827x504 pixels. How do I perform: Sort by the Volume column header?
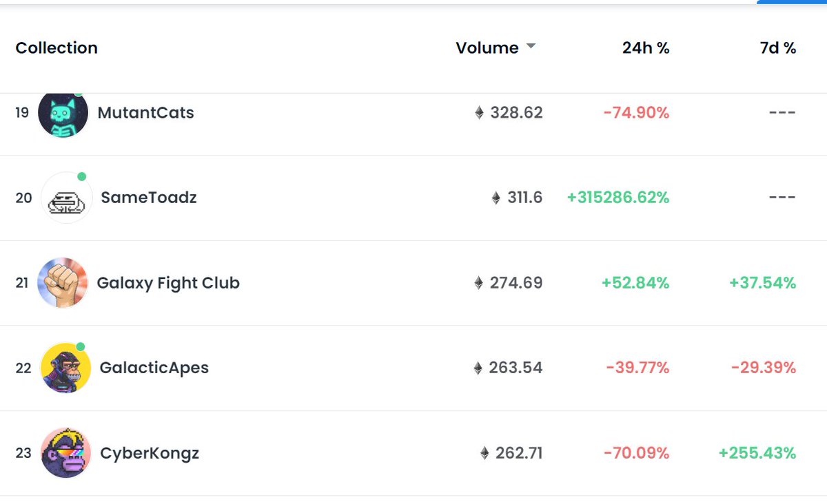(x=487, y=48)
